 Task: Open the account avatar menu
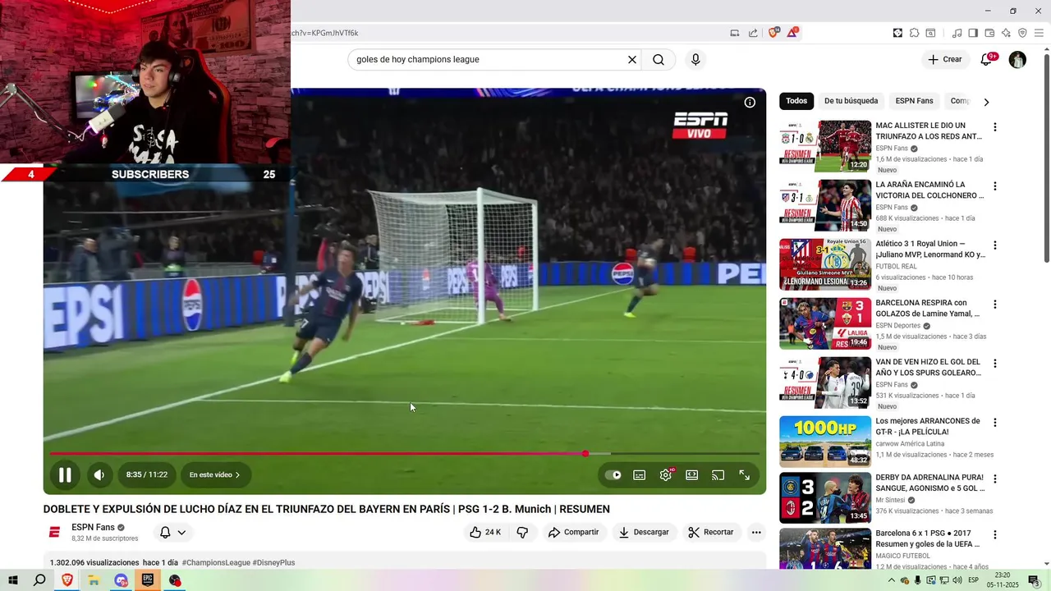(x=1017, y=59)
